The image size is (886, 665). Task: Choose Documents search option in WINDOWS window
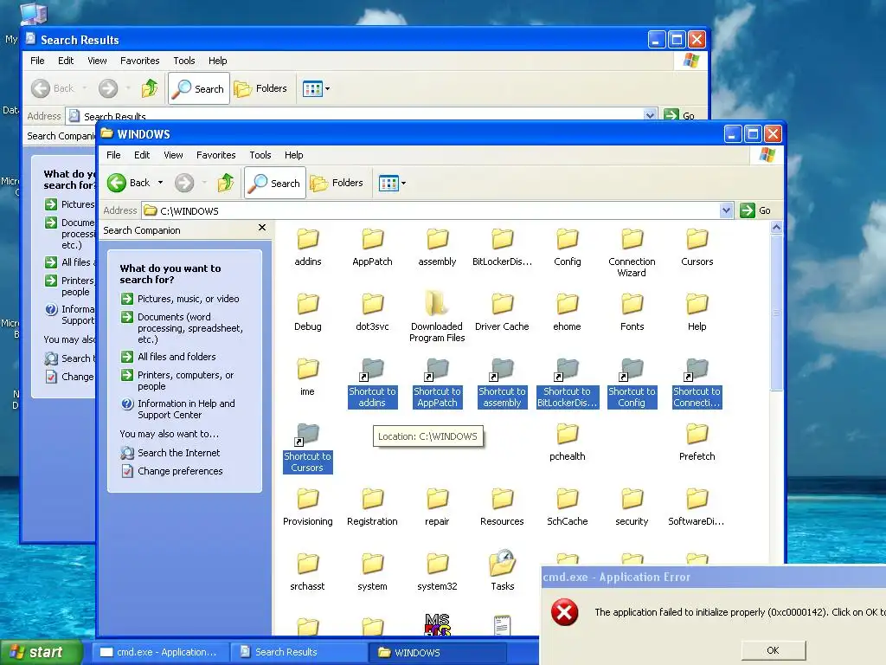pos(189,328)
